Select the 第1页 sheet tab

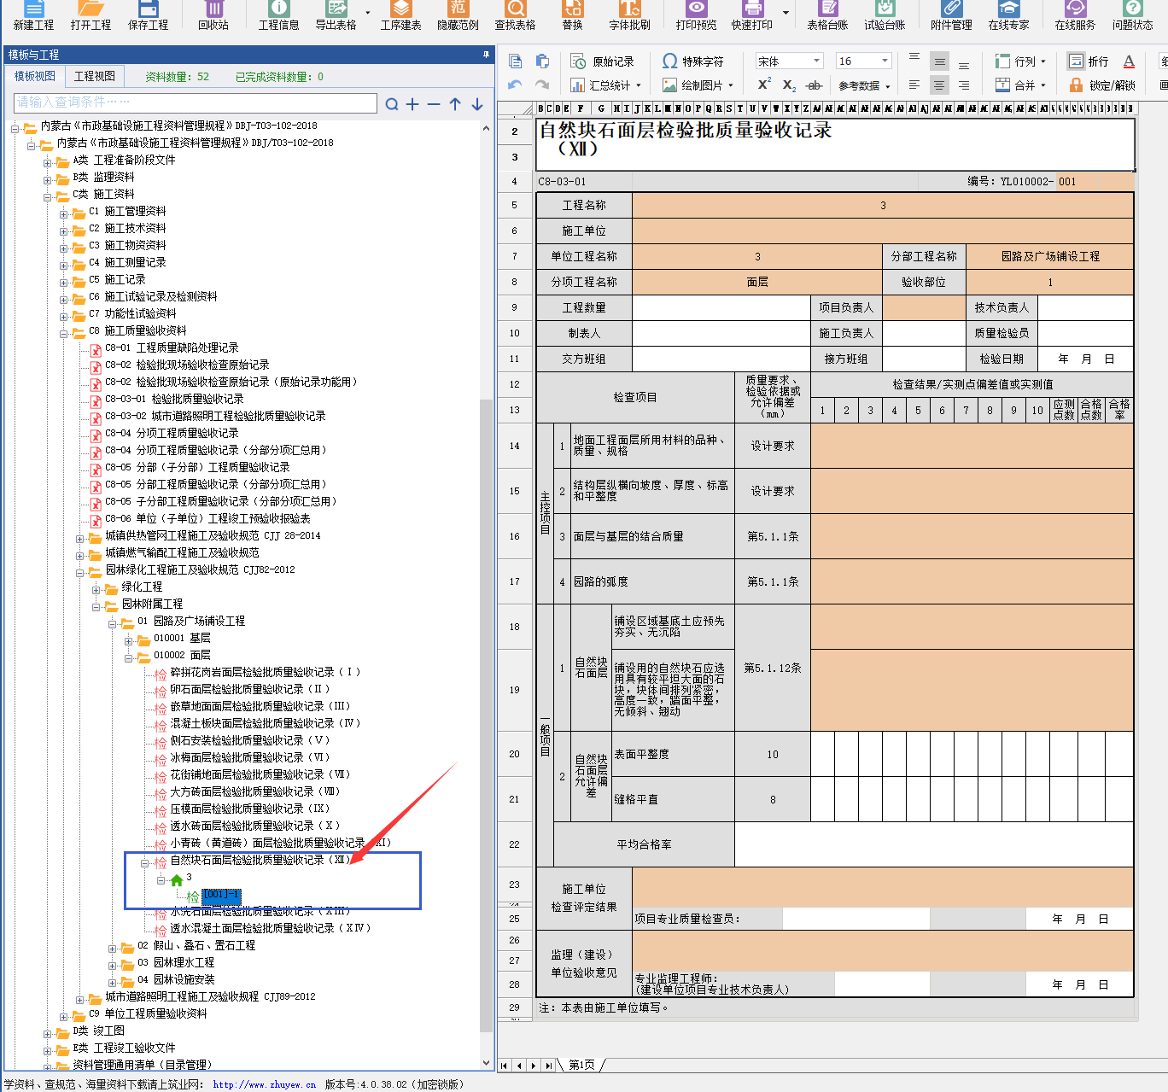click(581, 1065)
